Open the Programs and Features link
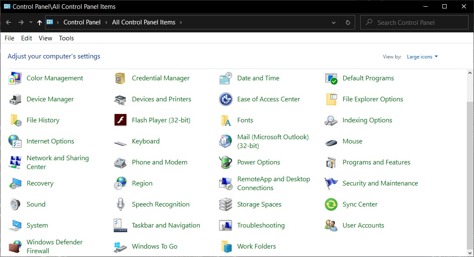The width and height of the screenshot is (474, 257). point(376,162)
